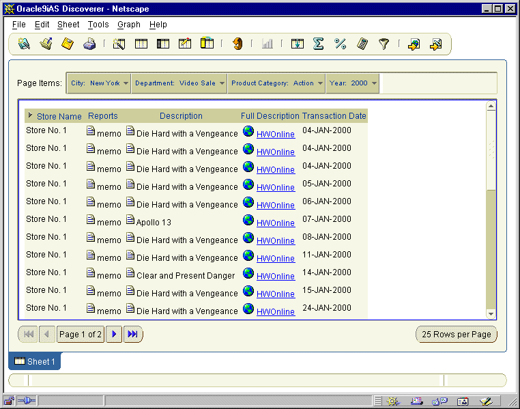Screen dimensions: 520x409
Task: Click the scrollbar down arrow
Action: pyautogui.click(x=491, y=313)
